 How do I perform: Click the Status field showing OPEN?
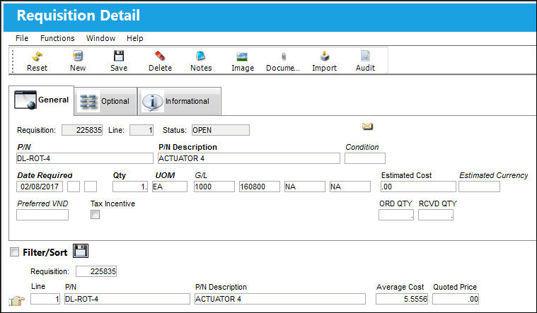point(221,130)
